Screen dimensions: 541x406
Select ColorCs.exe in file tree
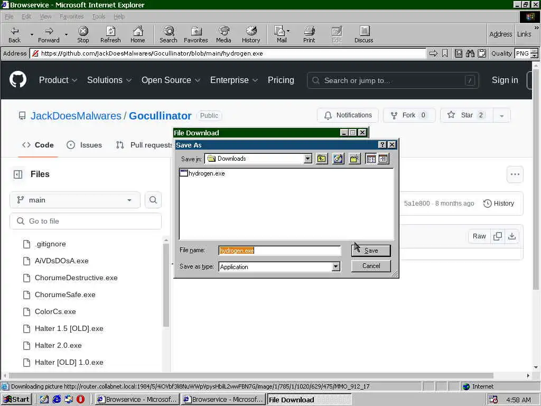click(49, 312)
